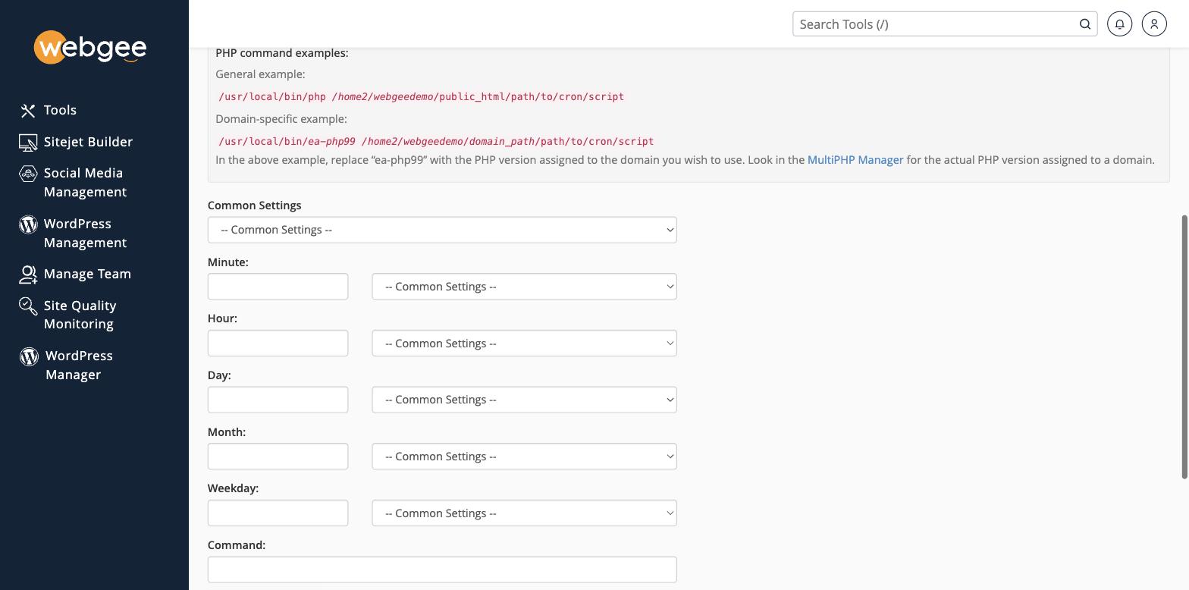
Task: Click the Manage Team person icon
Action: coord(28,275)
